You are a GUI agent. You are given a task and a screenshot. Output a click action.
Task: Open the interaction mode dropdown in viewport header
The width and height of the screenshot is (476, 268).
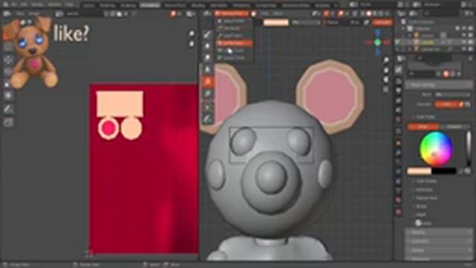point(231,13)
